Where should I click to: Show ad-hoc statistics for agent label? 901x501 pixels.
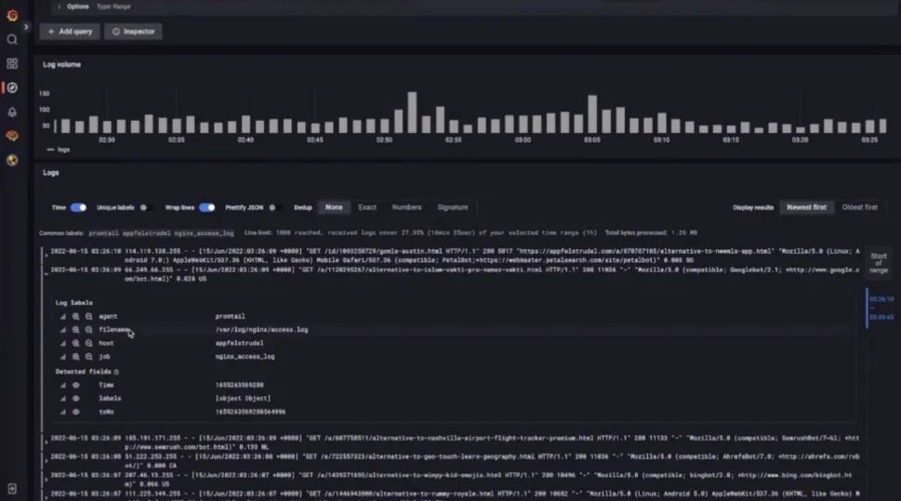[62, 317]
